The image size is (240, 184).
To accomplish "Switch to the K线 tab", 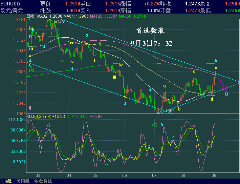I will [8, 181].
